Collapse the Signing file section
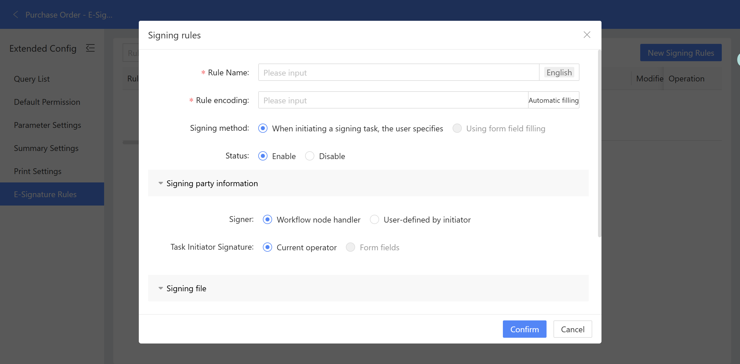The height and width of the screenshot is (364, 740). click(x=161, y=288)
